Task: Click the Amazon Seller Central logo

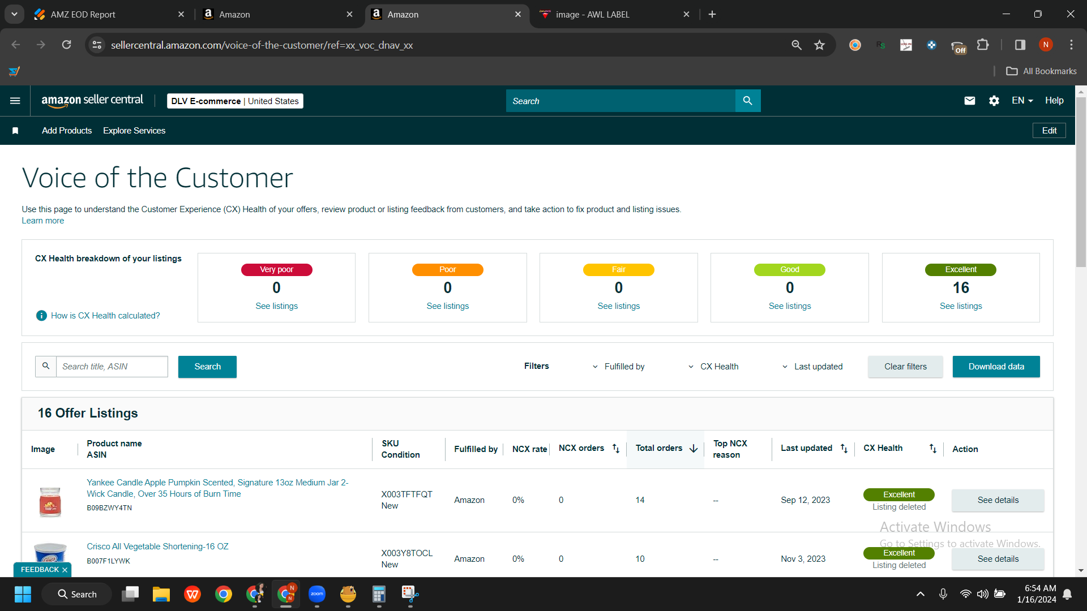Action: coord(92,101)
